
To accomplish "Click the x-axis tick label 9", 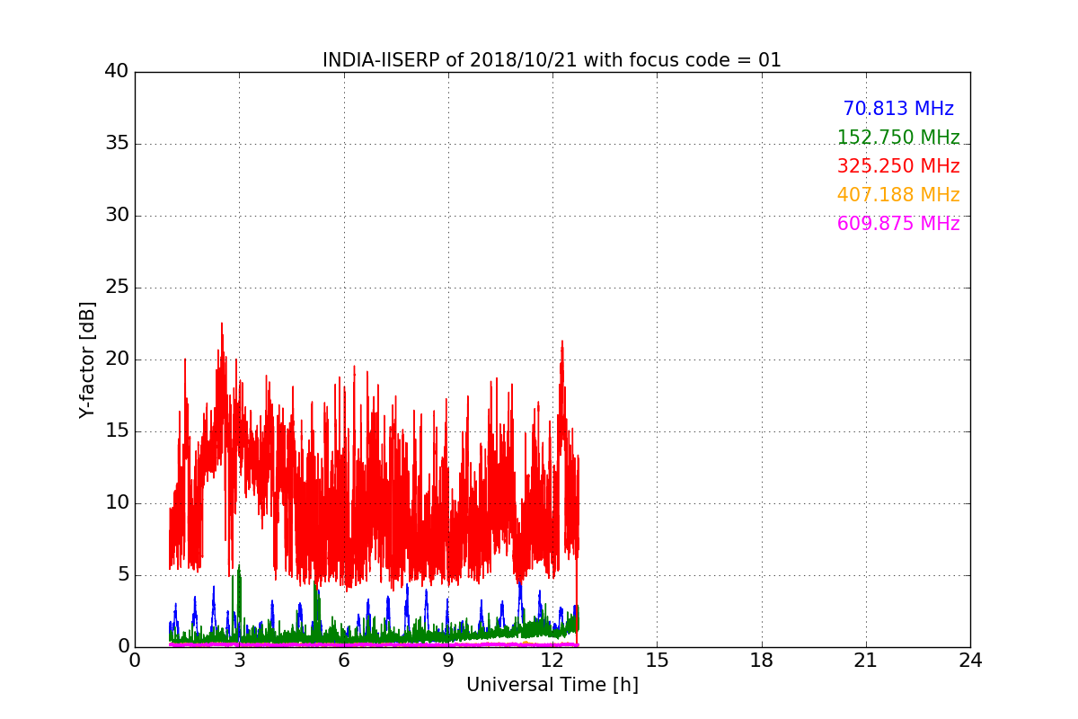I will pyautogui.click(x=447, y=661).
